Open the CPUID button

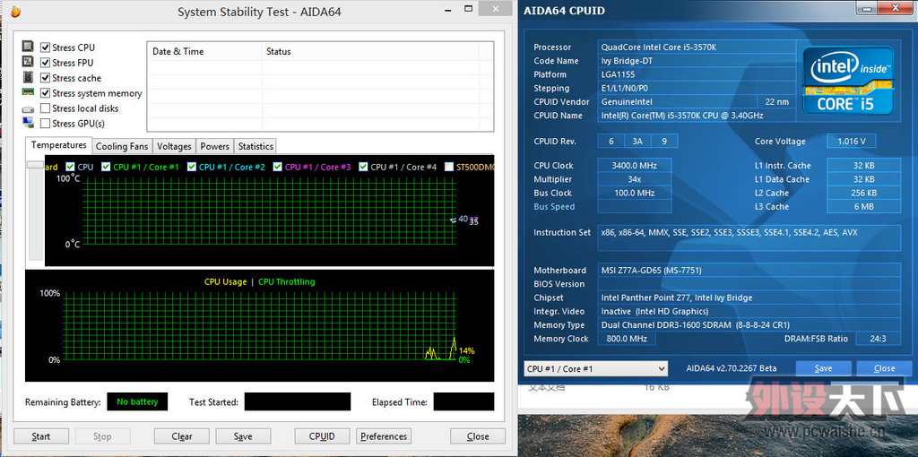(322, 435)
